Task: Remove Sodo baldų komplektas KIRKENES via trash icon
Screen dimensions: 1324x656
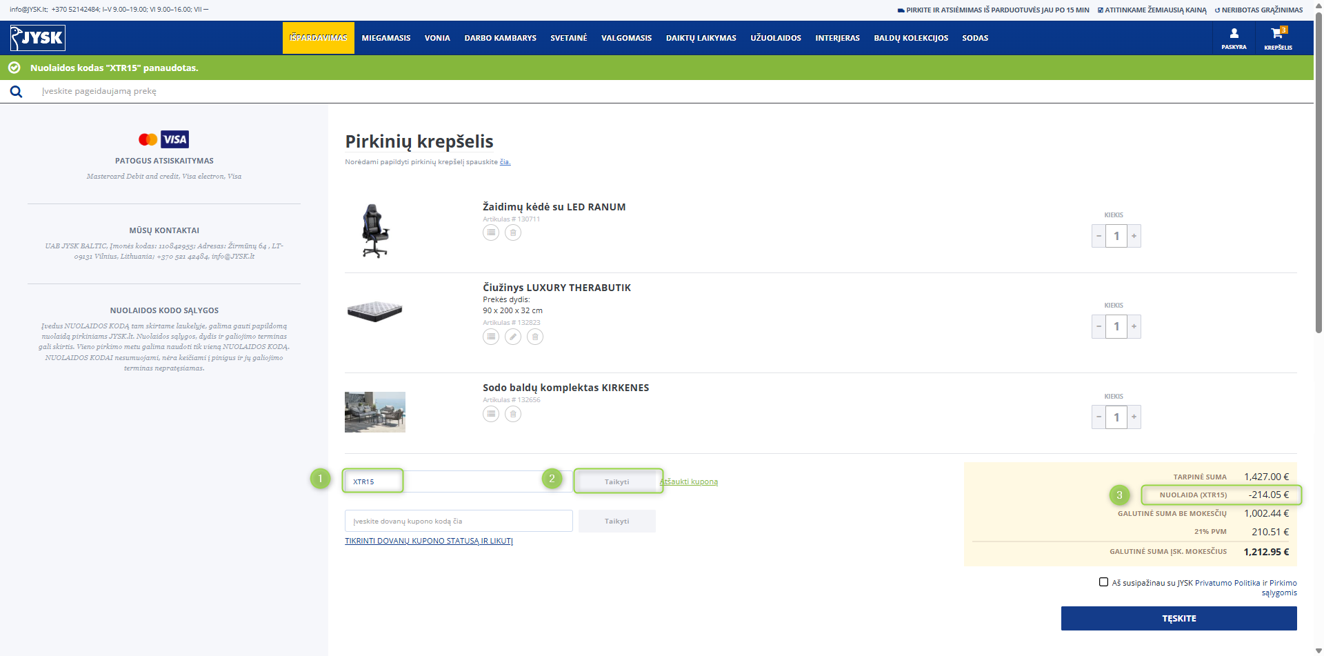Action: pos(513,414)
